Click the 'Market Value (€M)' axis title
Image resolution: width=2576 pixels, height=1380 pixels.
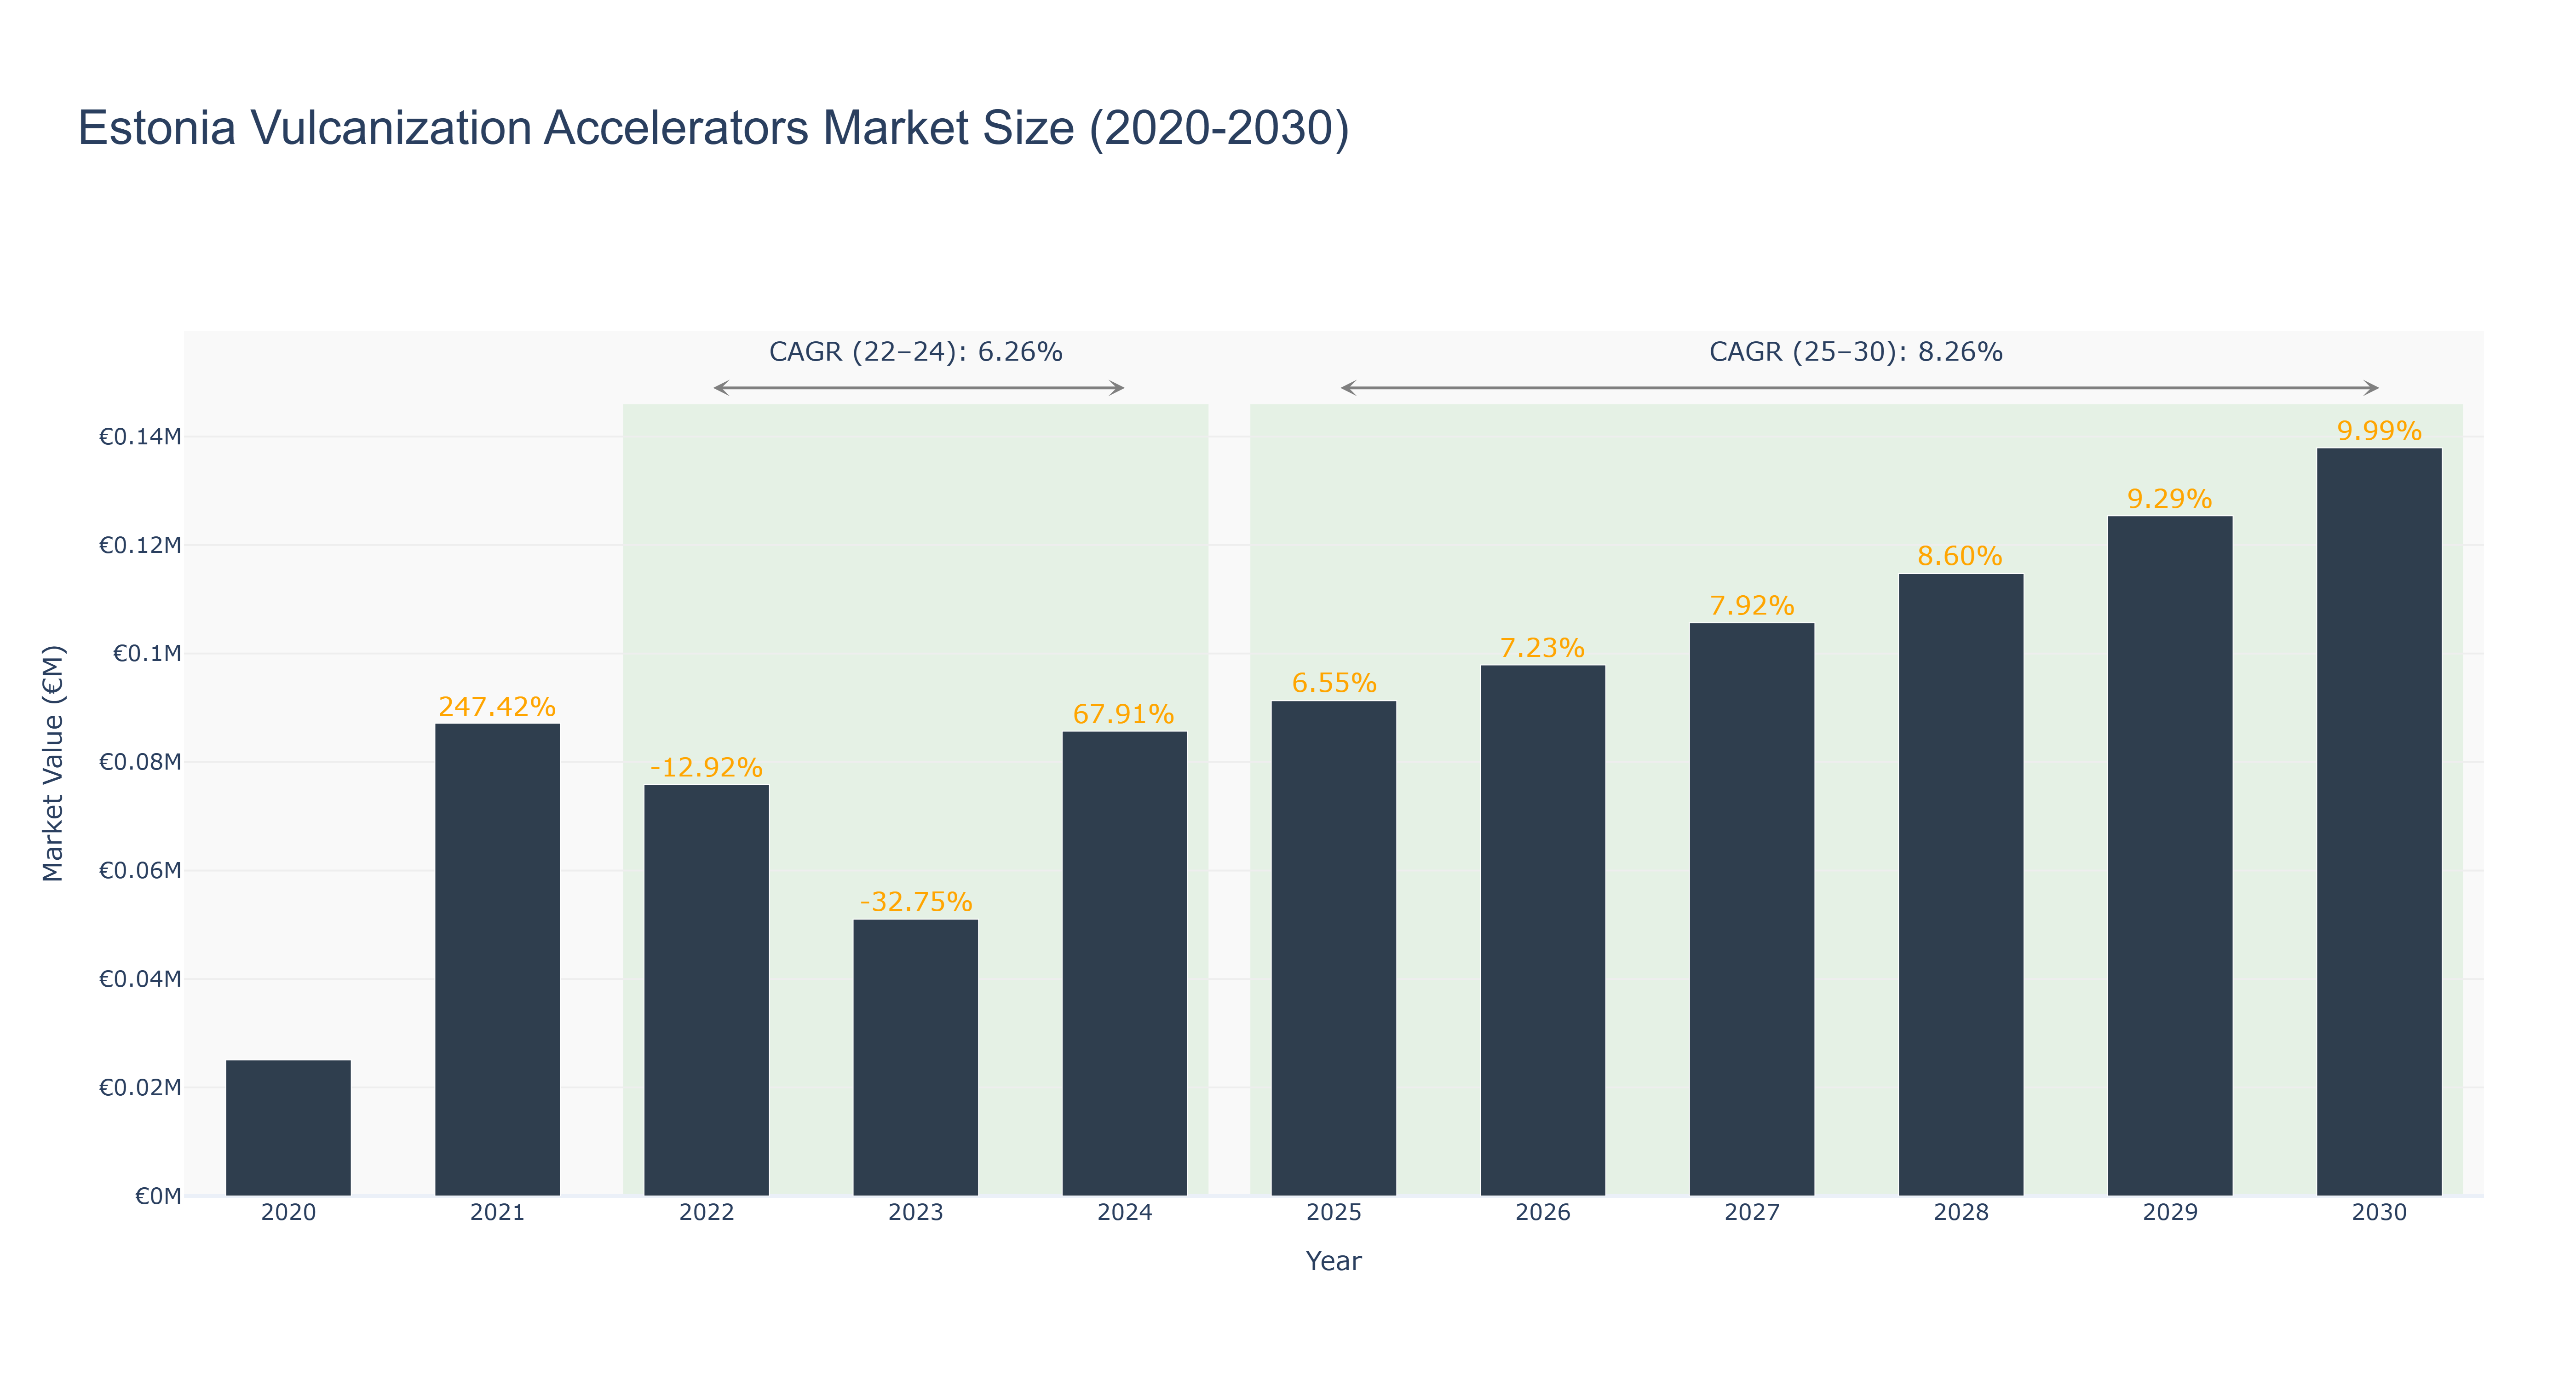(x=53, y=763)
